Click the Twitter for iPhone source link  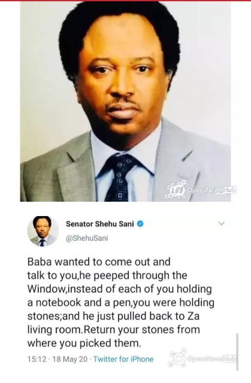click(x=123, y=359)
